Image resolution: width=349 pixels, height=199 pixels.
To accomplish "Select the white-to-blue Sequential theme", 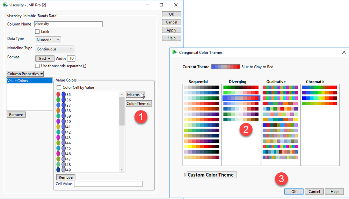I will pos(202,93).
